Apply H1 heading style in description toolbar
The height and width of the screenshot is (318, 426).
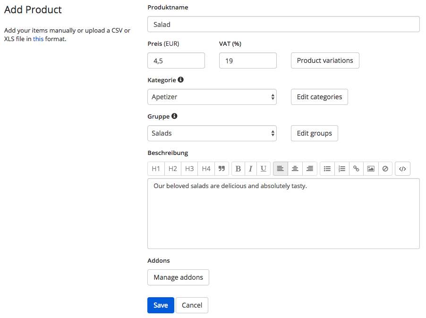156,169
